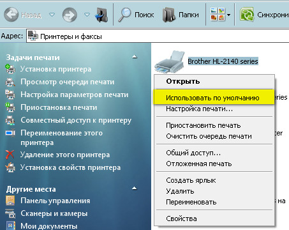Choose Свойства from context menu
Viewport: 289px width, 230px height.
214,218
